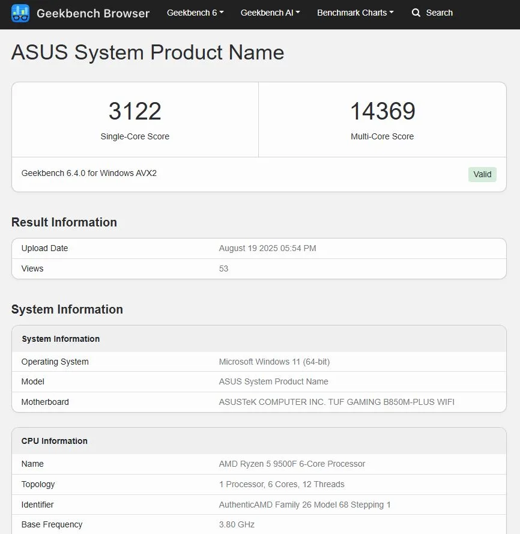Select the Result Information heading
This screenshot has height=534, width=520.
(64, 222)
